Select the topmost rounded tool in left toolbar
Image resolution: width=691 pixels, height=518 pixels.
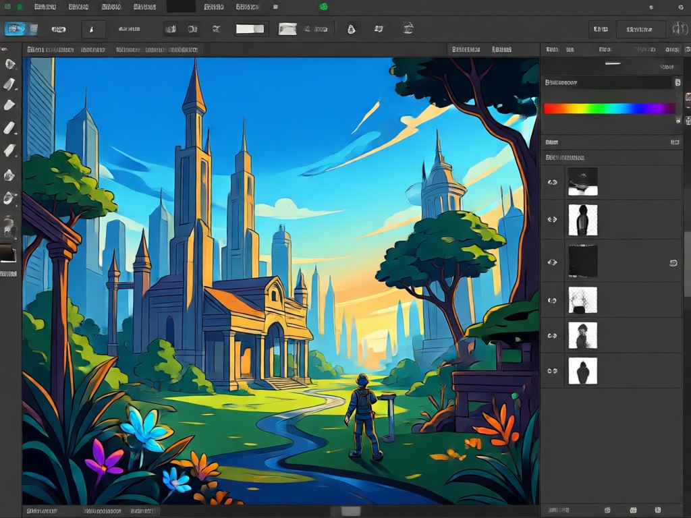(x=9, y=64)
